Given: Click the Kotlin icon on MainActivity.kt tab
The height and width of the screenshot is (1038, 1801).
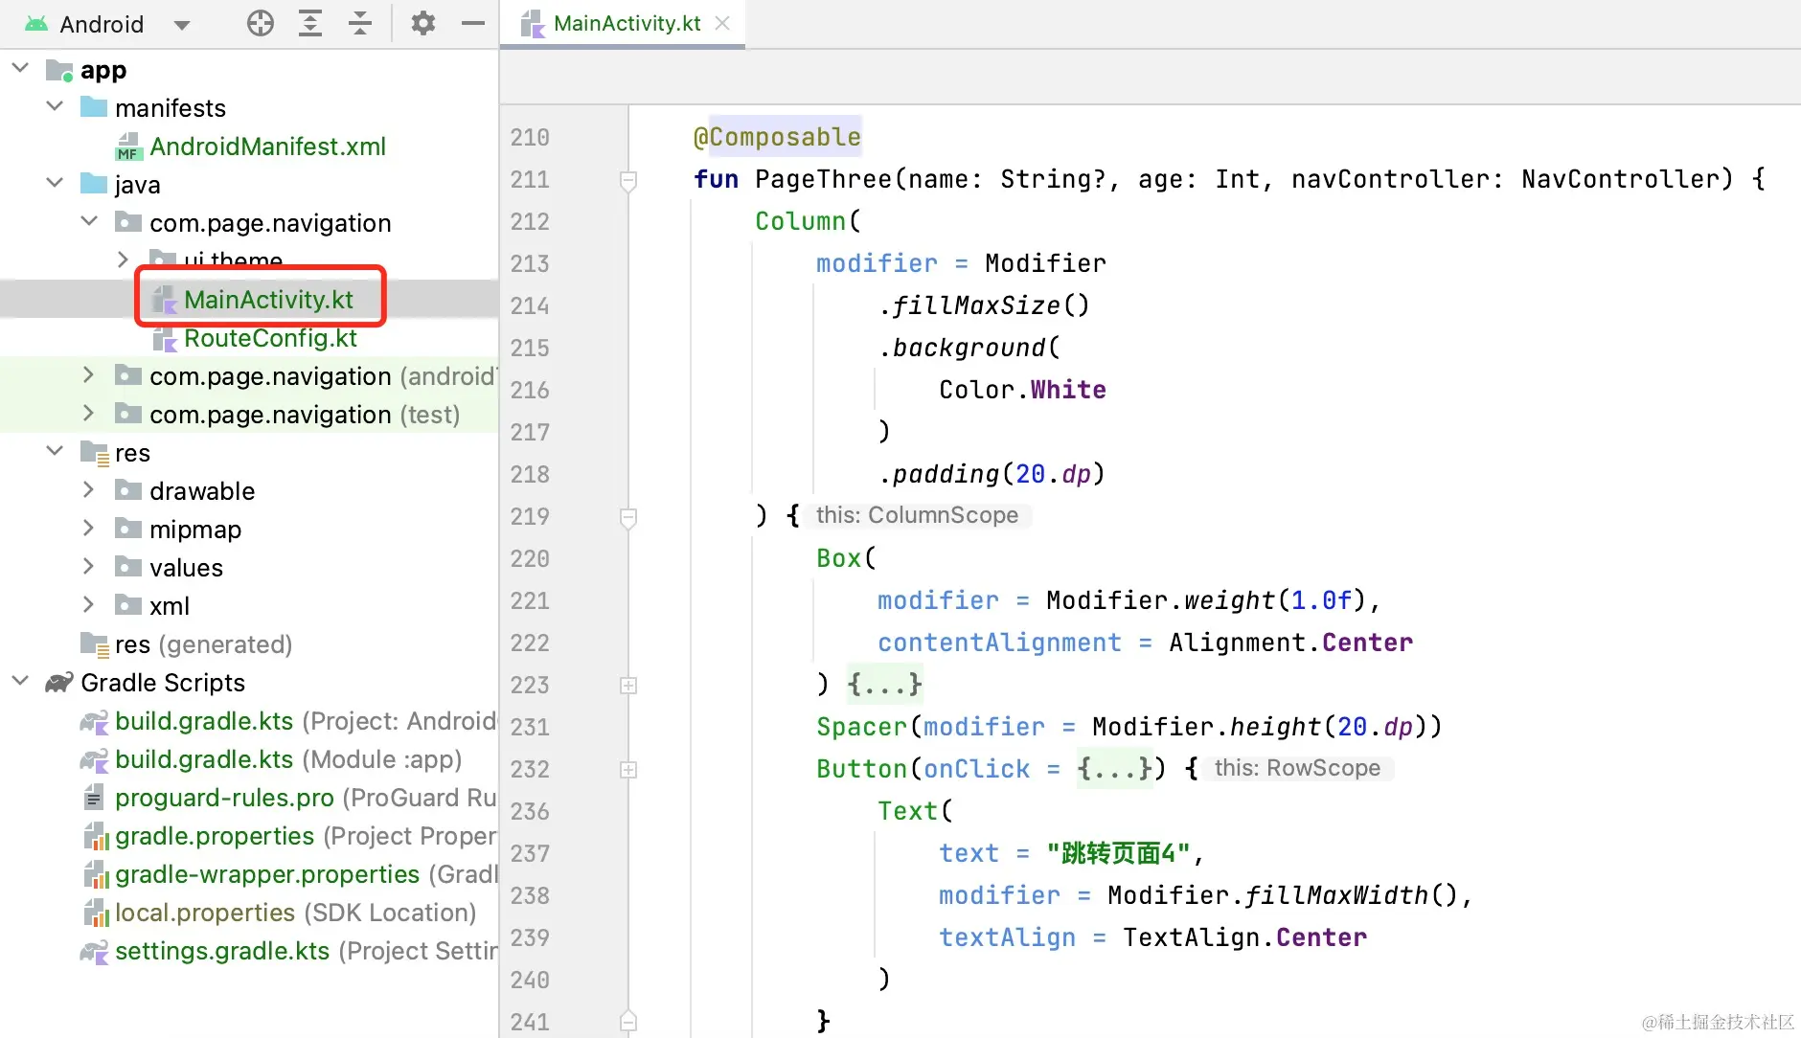Looking at the screenshot, I should click(x=532, y=23).
